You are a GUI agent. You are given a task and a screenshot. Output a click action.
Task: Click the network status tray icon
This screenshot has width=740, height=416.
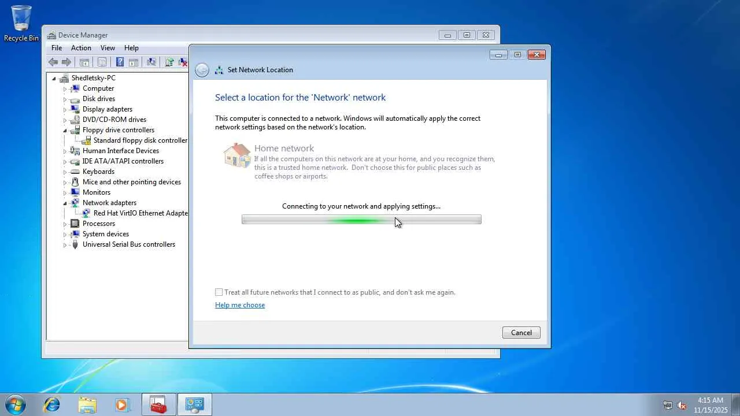(668, 405)
